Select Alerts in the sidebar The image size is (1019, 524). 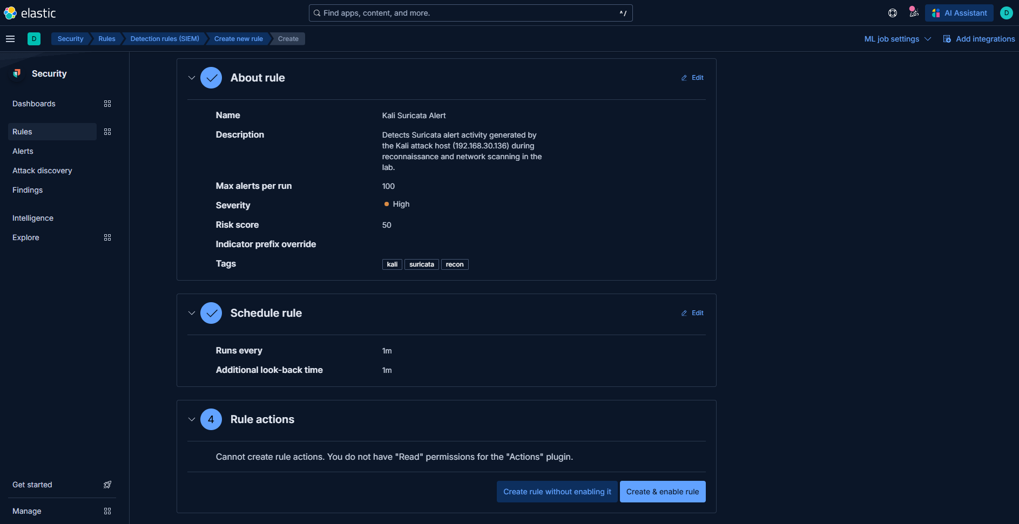[23, 151]
